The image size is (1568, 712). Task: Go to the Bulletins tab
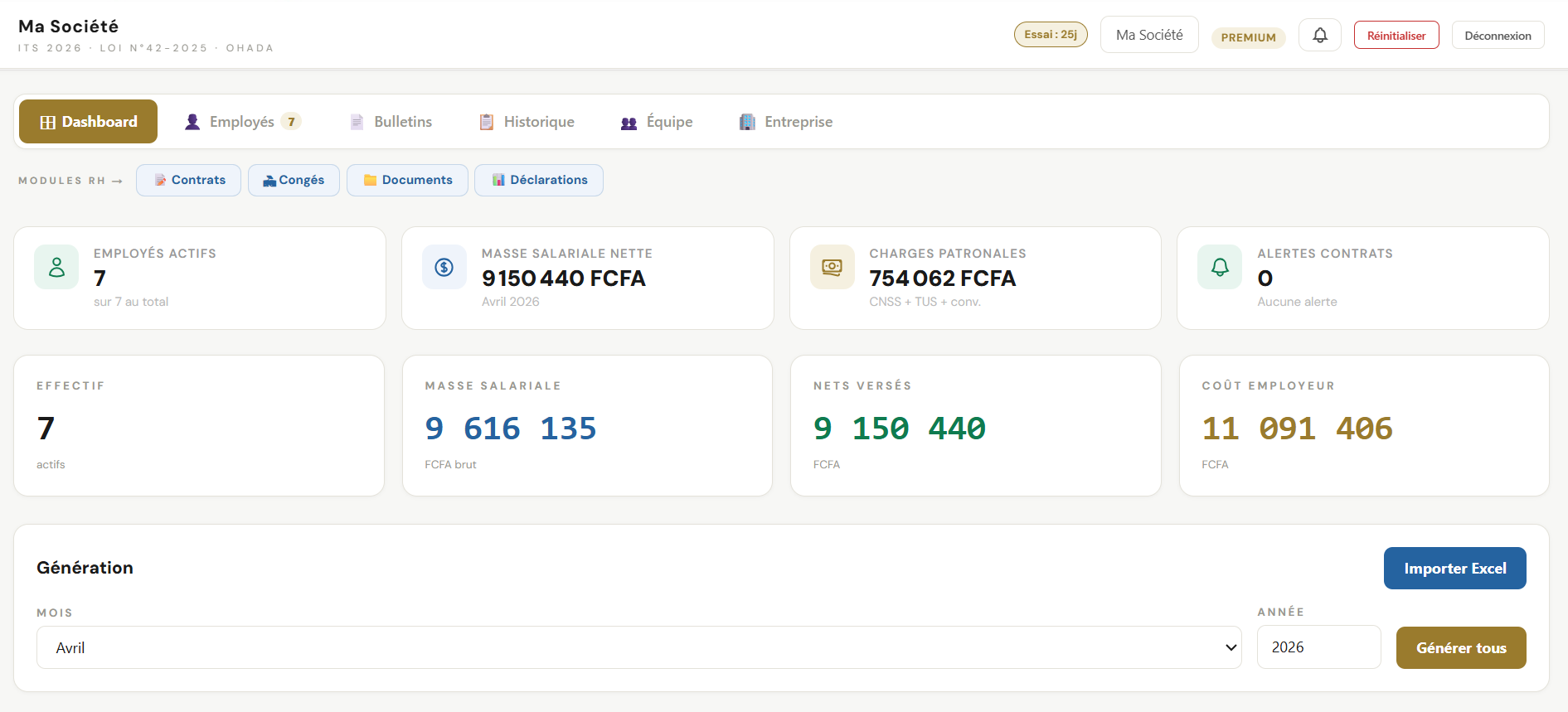point(391,122)
